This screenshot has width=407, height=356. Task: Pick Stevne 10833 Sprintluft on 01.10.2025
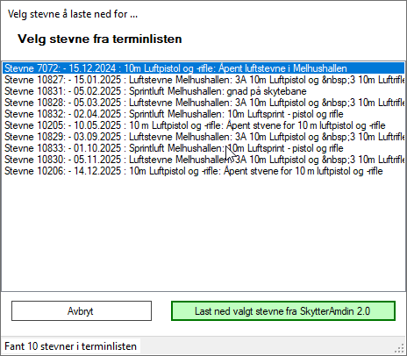click(x=203, y=148)
